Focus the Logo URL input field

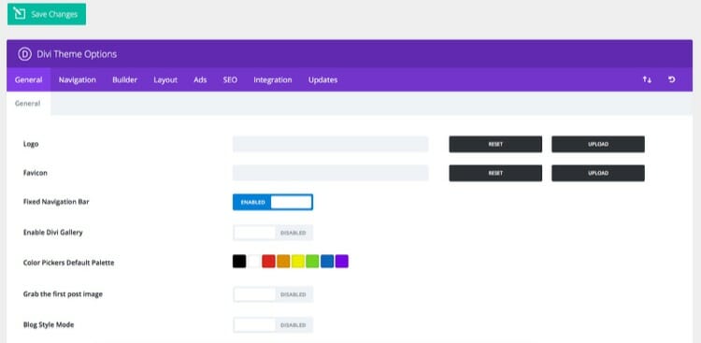tap(330, 144)
